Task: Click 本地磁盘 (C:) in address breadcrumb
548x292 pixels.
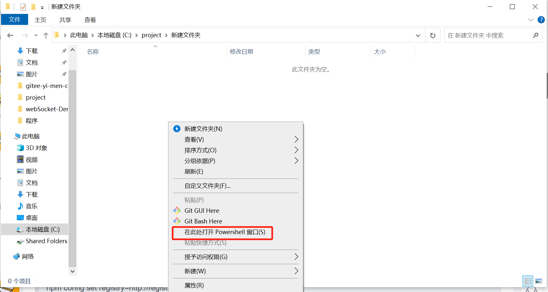Action: point(114,35)
